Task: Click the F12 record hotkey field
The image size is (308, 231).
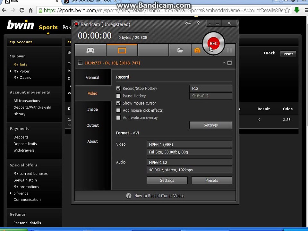Action: 210,89
